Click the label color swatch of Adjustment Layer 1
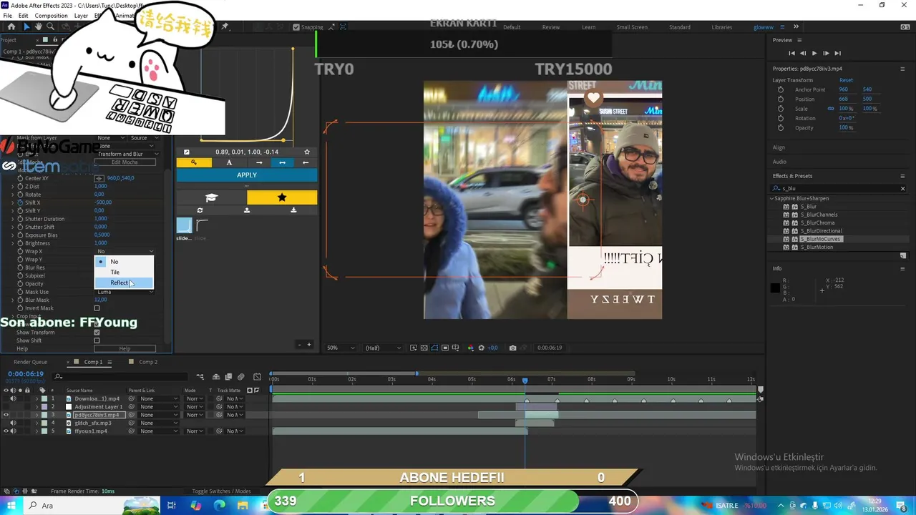Image resolution: width=916 pixels, height=515 pixels. [44, 407]
